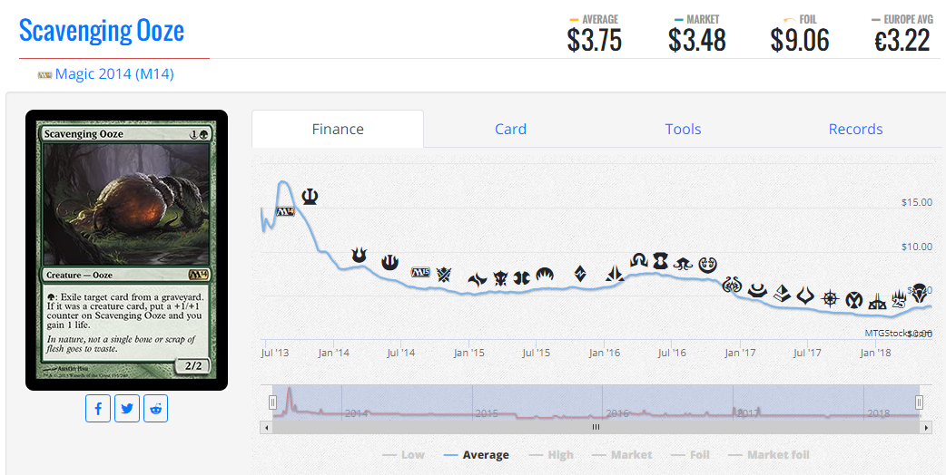Click the Journey into Nyx set symbol

coord(389,263)
